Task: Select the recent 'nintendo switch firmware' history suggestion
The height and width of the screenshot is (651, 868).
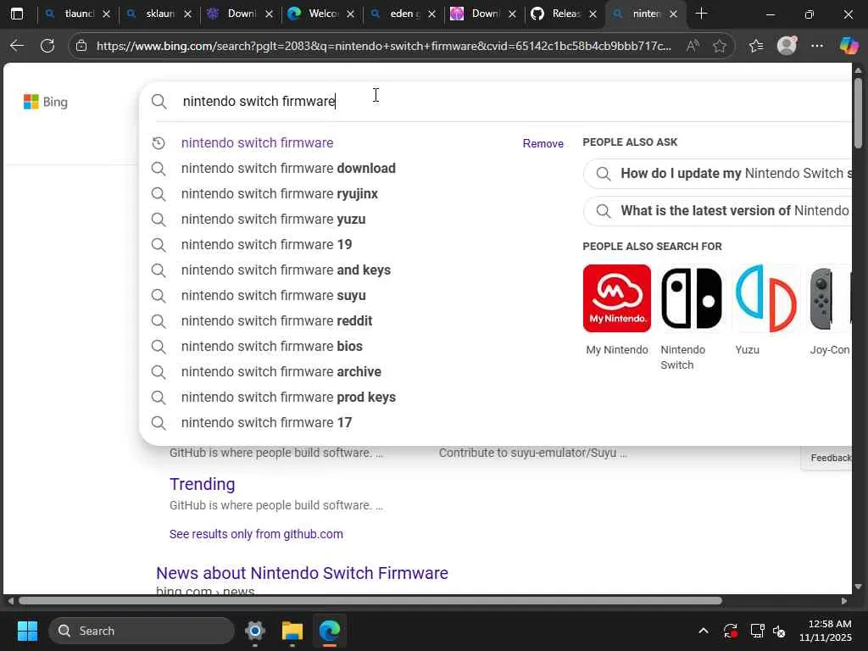Action: (x=257, y=142)
